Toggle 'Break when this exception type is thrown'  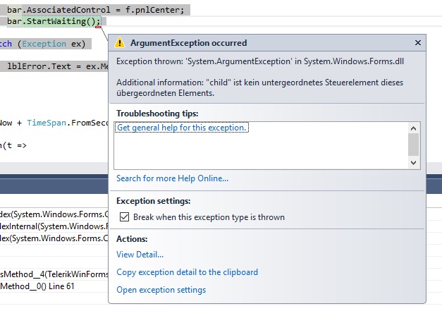pos(125,217)
